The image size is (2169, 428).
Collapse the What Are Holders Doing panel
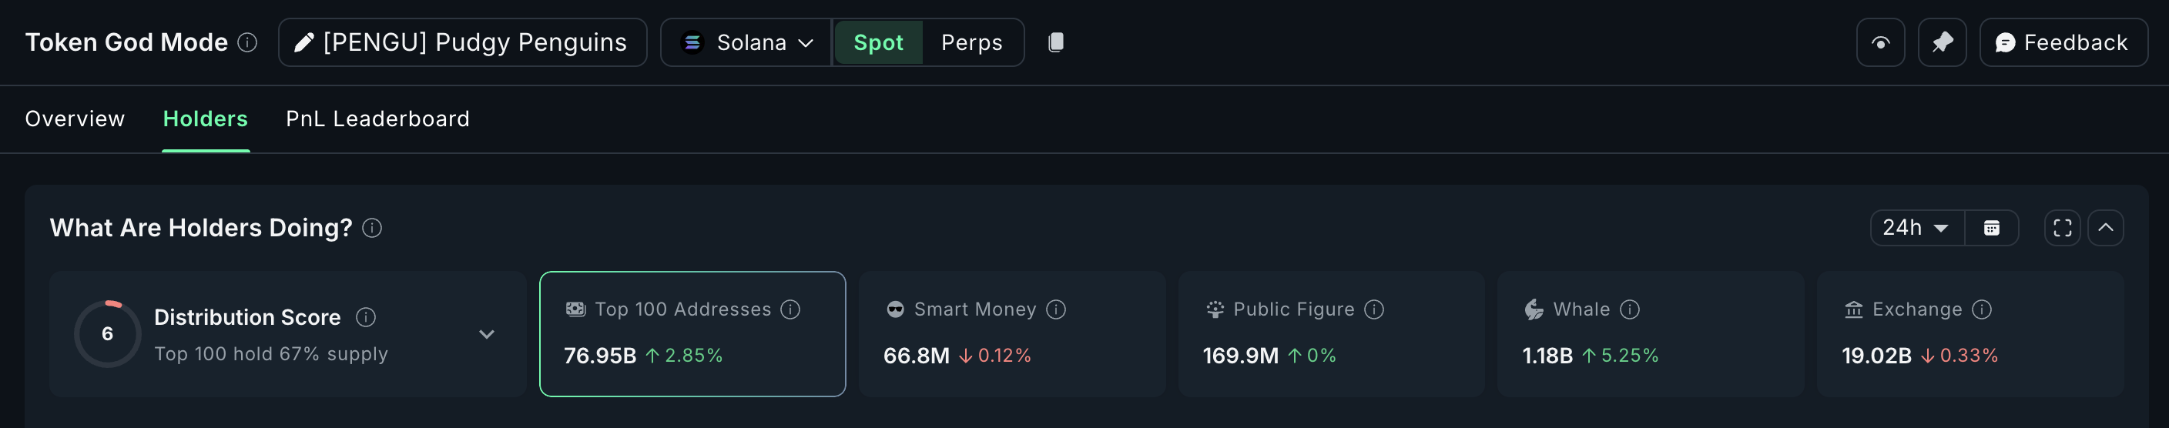coord(2105,228)
